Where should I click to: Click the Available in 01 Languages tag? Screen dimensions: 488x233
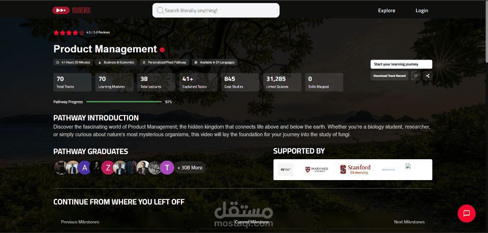(x=214, y=62)
